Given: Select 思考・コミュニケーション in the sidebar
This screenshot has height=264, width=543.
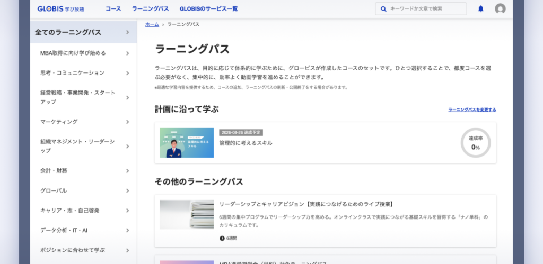Looking at the screenshot, I should 72,72.
